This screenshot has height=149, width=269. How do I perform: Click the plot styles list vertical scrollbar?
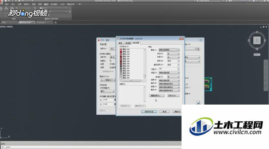pyautogui.click(x=145, y=64)
